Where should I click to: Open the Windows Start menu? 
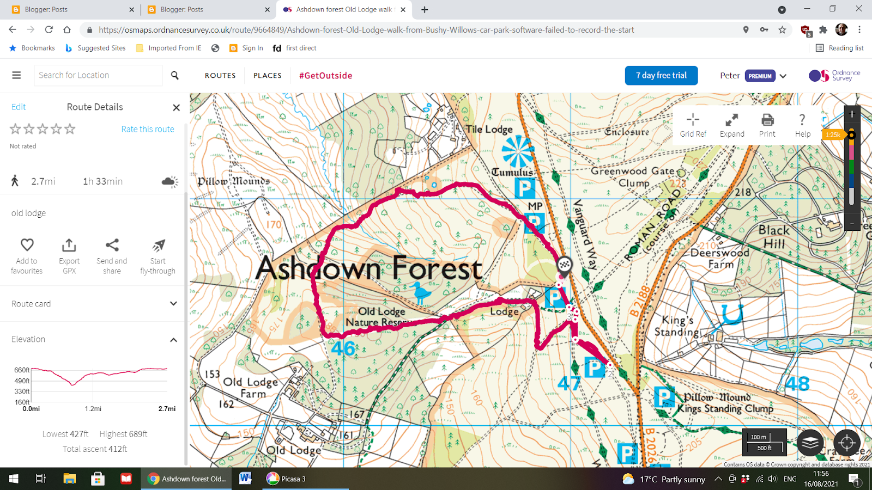[14, 479]
